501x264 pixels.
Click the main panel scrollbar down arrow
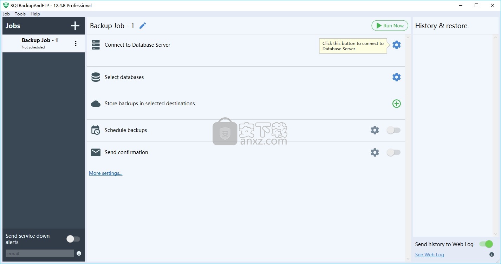click(408, 259)
